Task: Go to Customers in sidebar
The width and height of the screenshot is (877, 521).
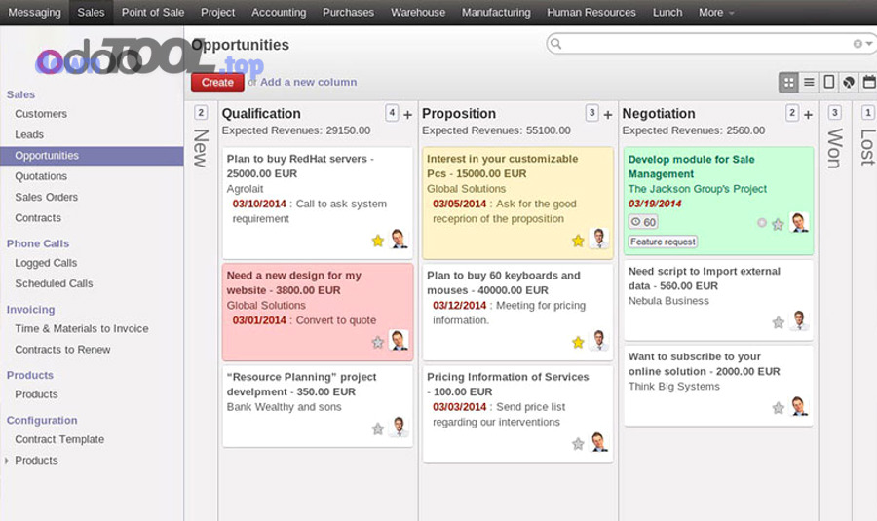Action: click(x=41, y=114)
